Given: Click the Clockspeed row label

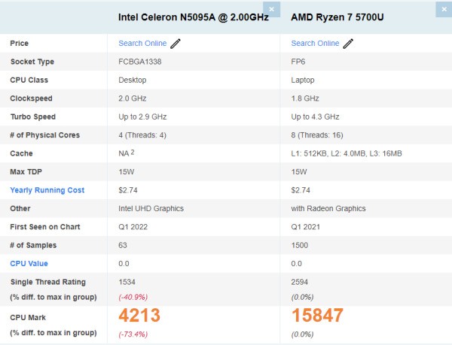Looking at the screenshot, I should click(31, 98).
